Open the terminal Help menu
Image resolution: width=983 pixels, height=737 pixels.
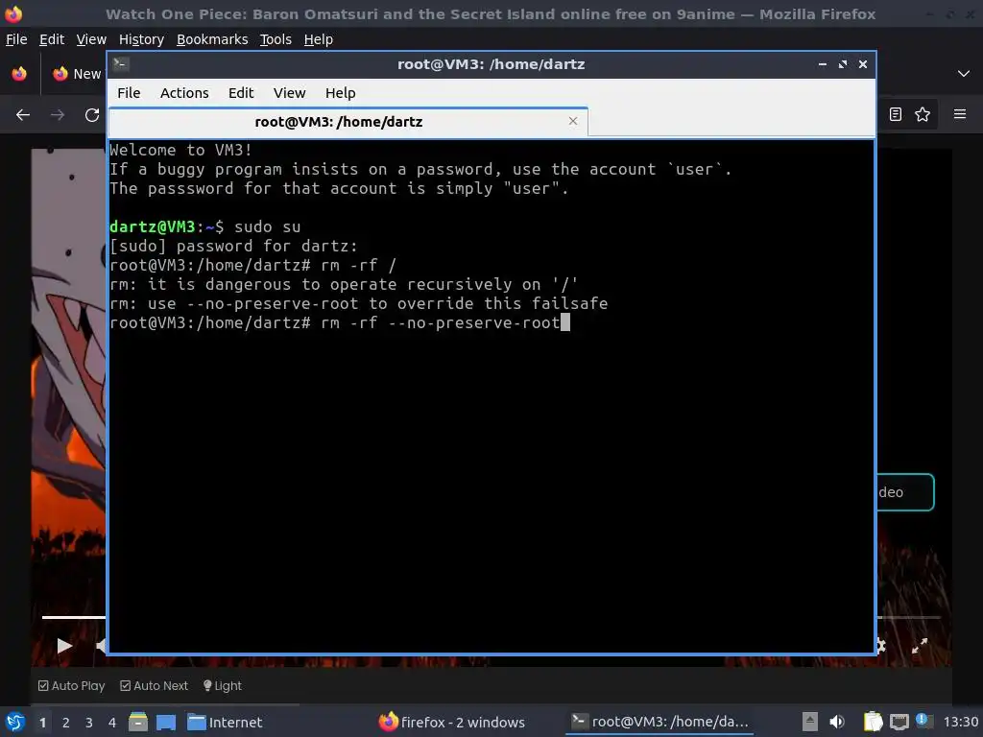pyautogui.click(x=341, y=93)
